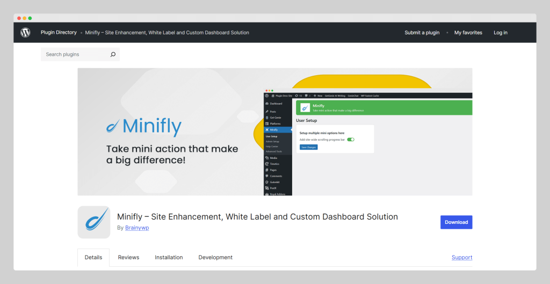Open the Installation tab
Viewport: 550px width, 284px height.
[x=169, y=257]
